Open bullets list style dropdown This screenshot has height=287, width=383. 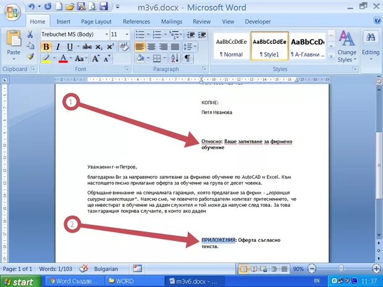(x=148, y=35)
